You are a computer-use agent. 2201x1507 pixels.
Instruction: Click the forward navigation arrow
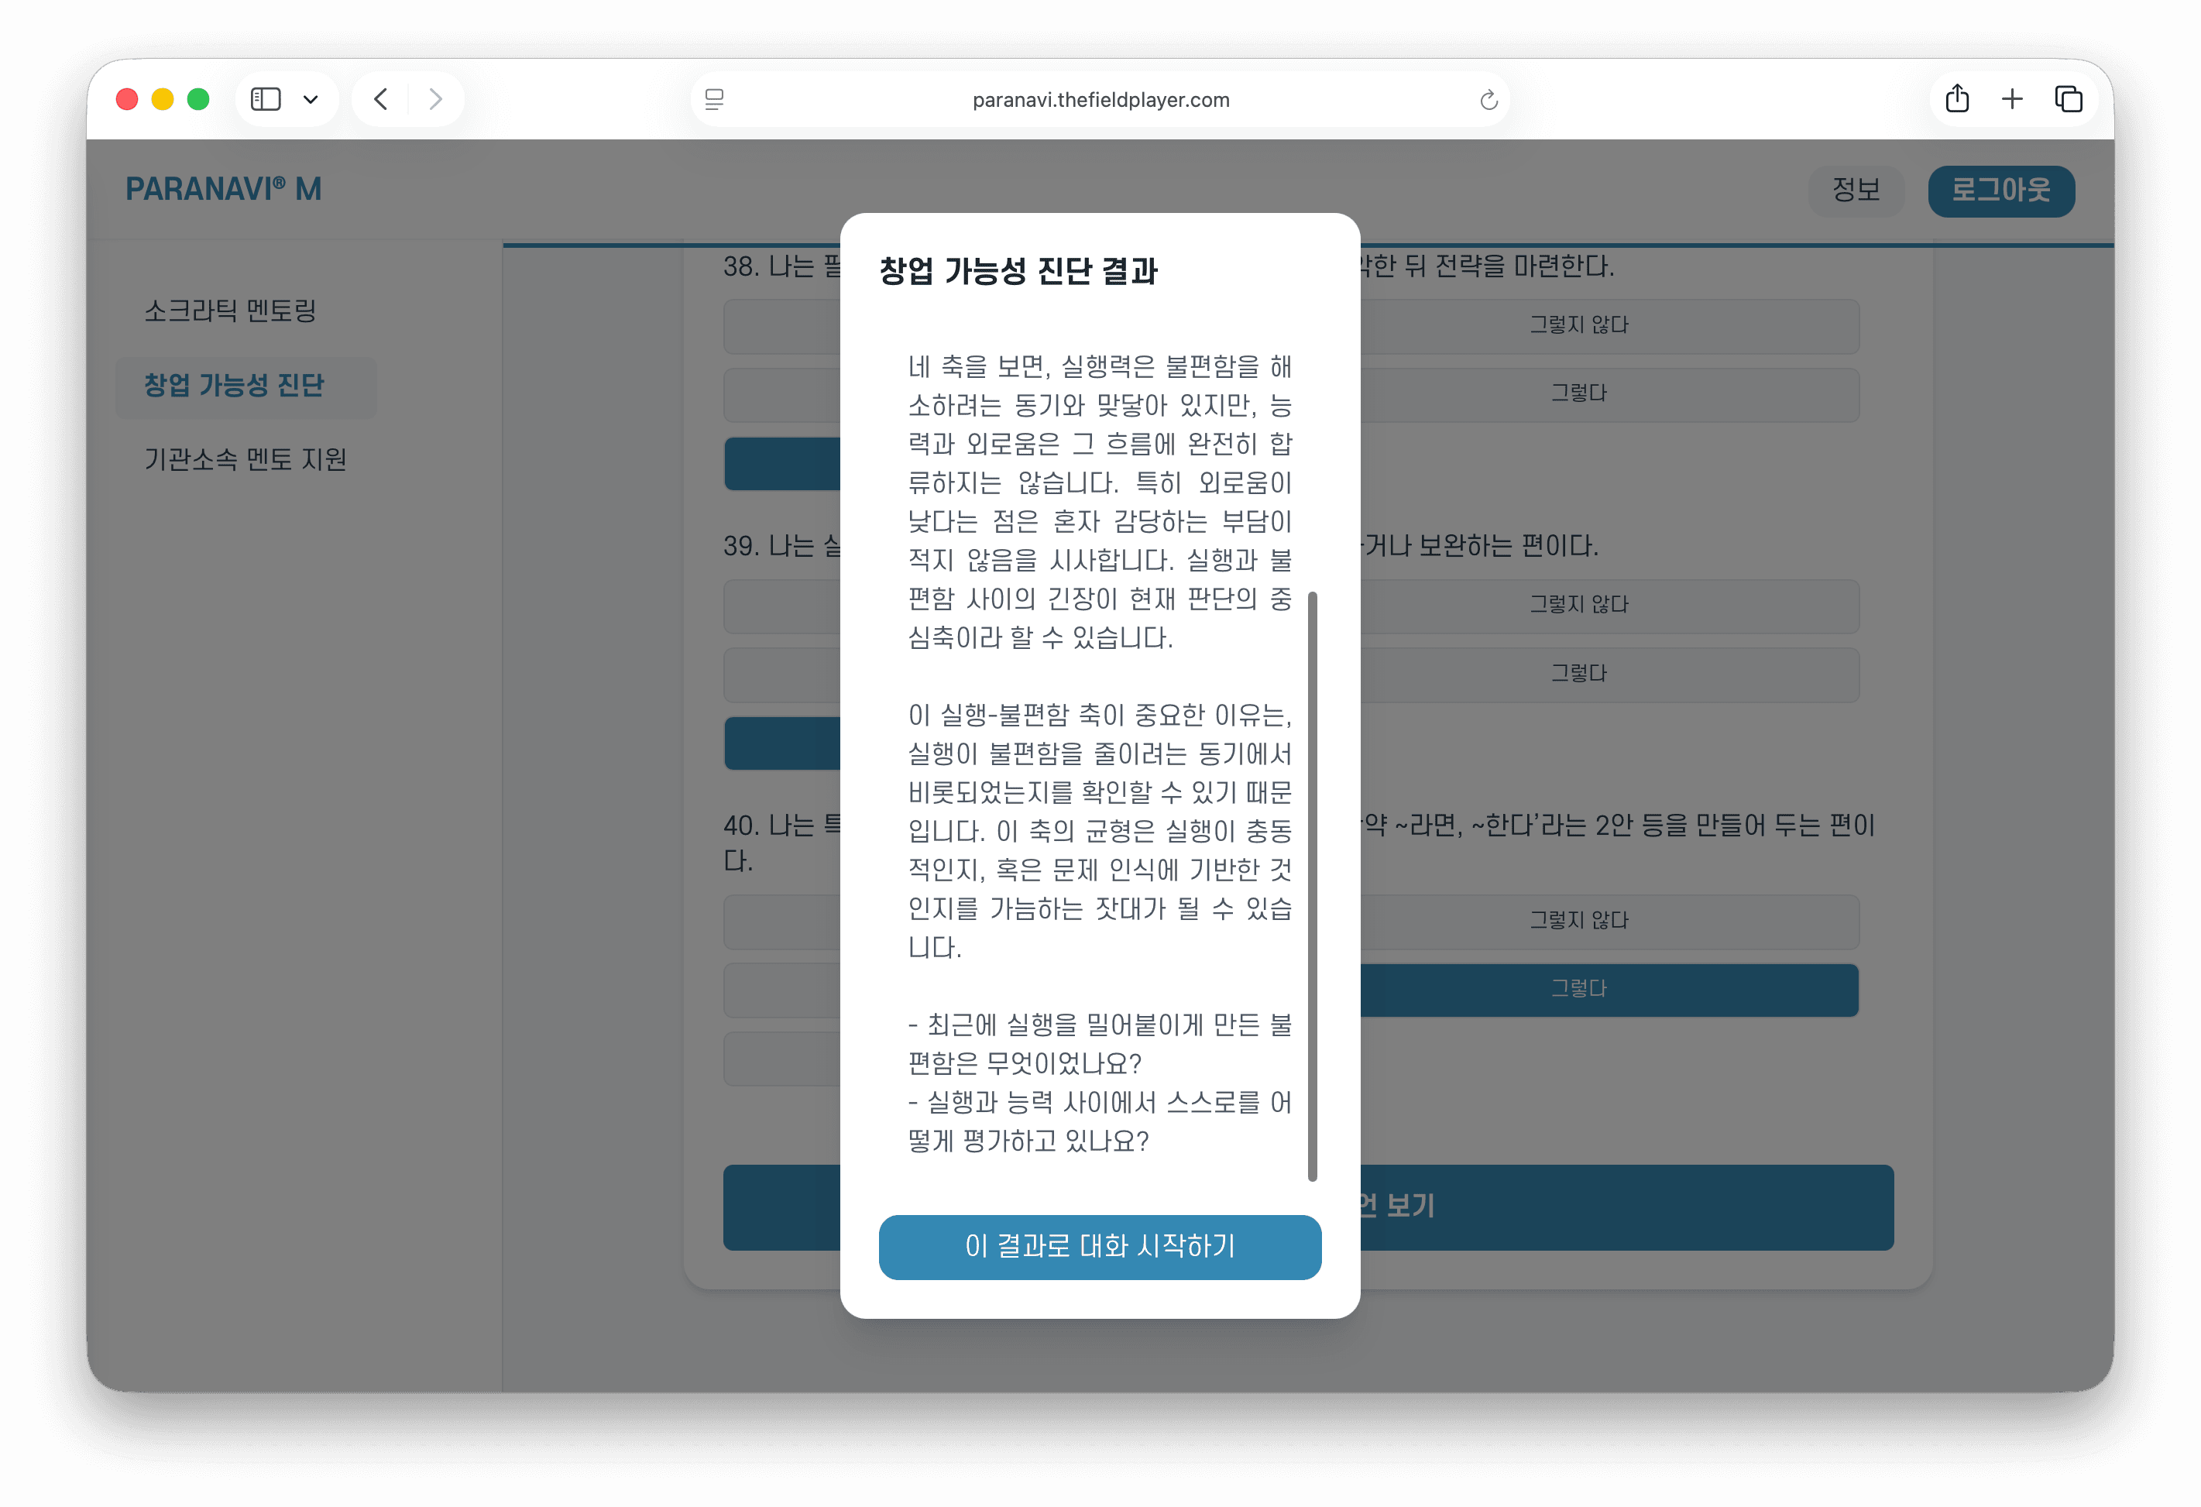point(436,98)
